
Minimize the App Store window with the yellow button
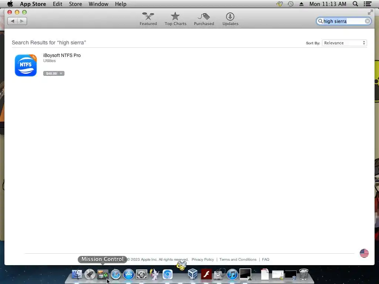pos(17,12)
